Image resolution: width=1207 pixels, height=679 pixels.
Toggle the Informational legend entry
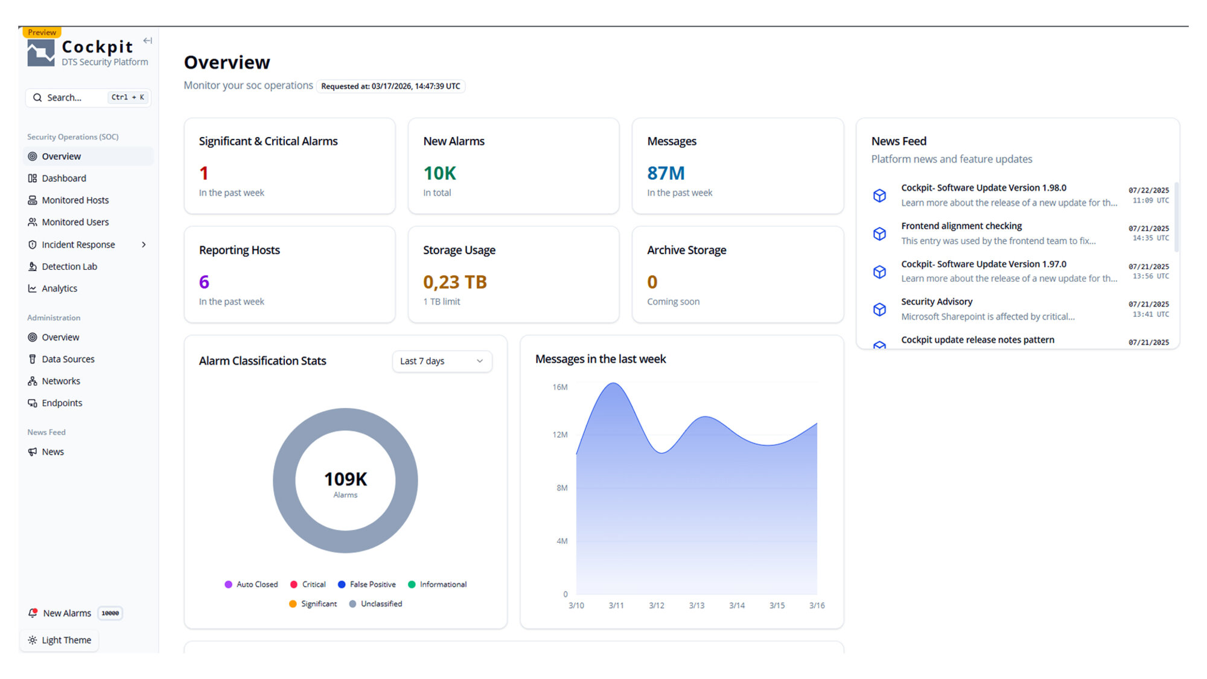tap(438, 585)
